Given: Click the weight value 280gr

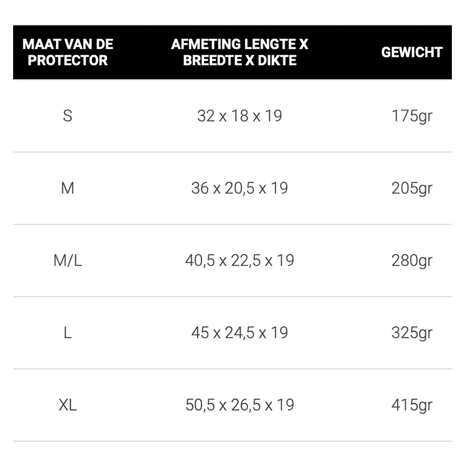Looking at the screenshot, I should [x=411, y=260].
